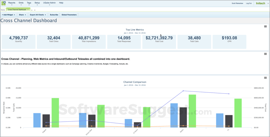Open the Add Widget dropdown
The image size is (270, 137).
tap(8, 15)
